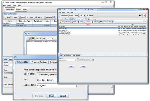Click copy icon in URL dialog
The height and width of the screenshot is (101, 150).
click(37, 38)
